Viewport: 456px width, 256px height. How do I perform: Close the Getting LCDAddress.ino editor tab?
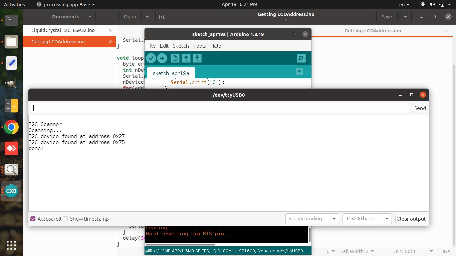pyautogui.click(x=447, y=31)
